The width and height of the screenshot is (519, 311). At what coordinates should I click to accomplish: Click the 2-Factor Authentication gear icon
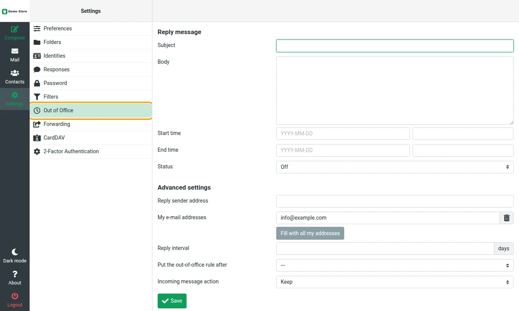pos(37,151)
